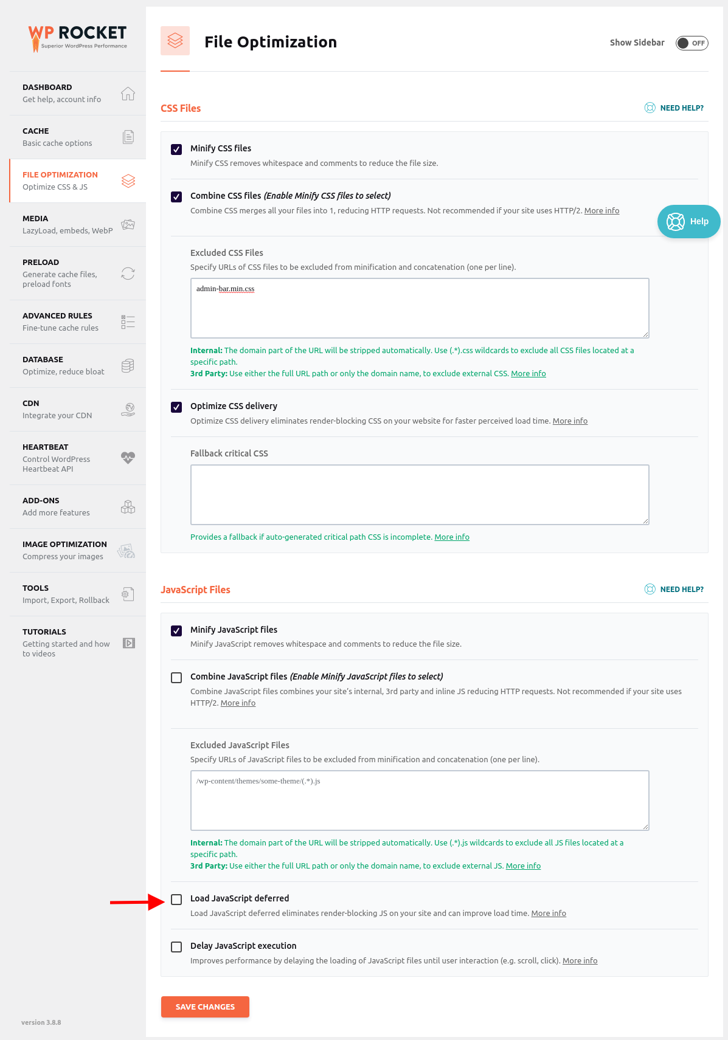Open the floating Help lifebuoy button
The image size is (728, 1040).
coord(688,221)
